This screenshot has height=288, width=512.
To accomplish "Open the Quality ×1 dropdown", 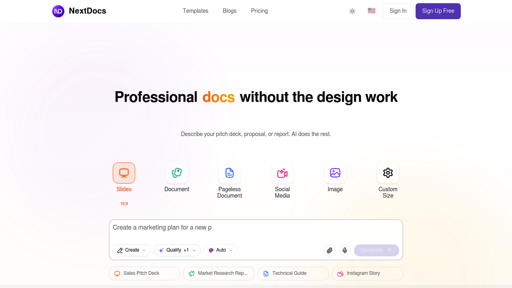I will click(177, 250).
